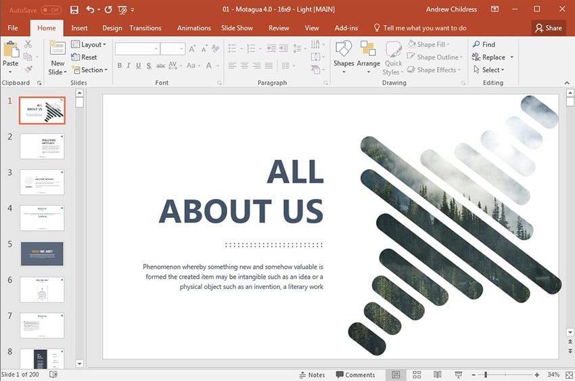
Task: Click the Paste clipboard icon
Action: [11, 49]
